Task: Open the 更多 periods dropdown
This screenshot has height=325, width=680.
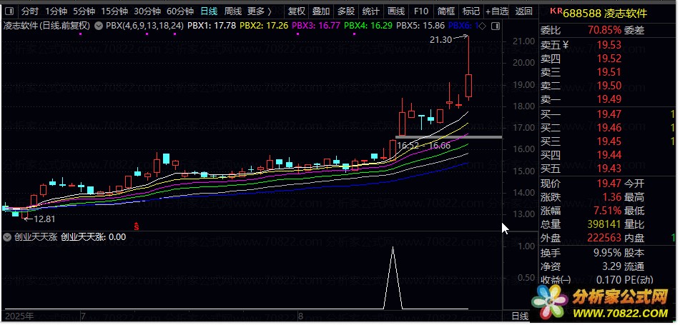Action: click(260, 11)
